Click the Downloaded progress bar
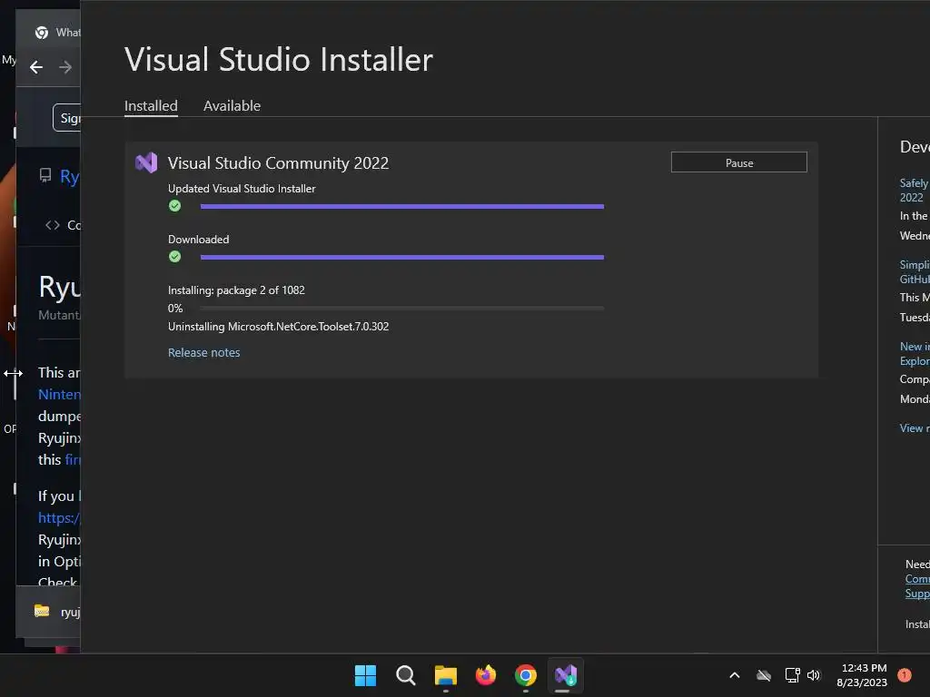This screenshot has height=697, width=930. [402, 257]
